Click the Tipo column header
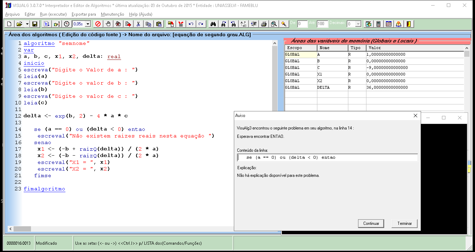The width and height of the screenshot is (475, 252). (x=357, y=48)
